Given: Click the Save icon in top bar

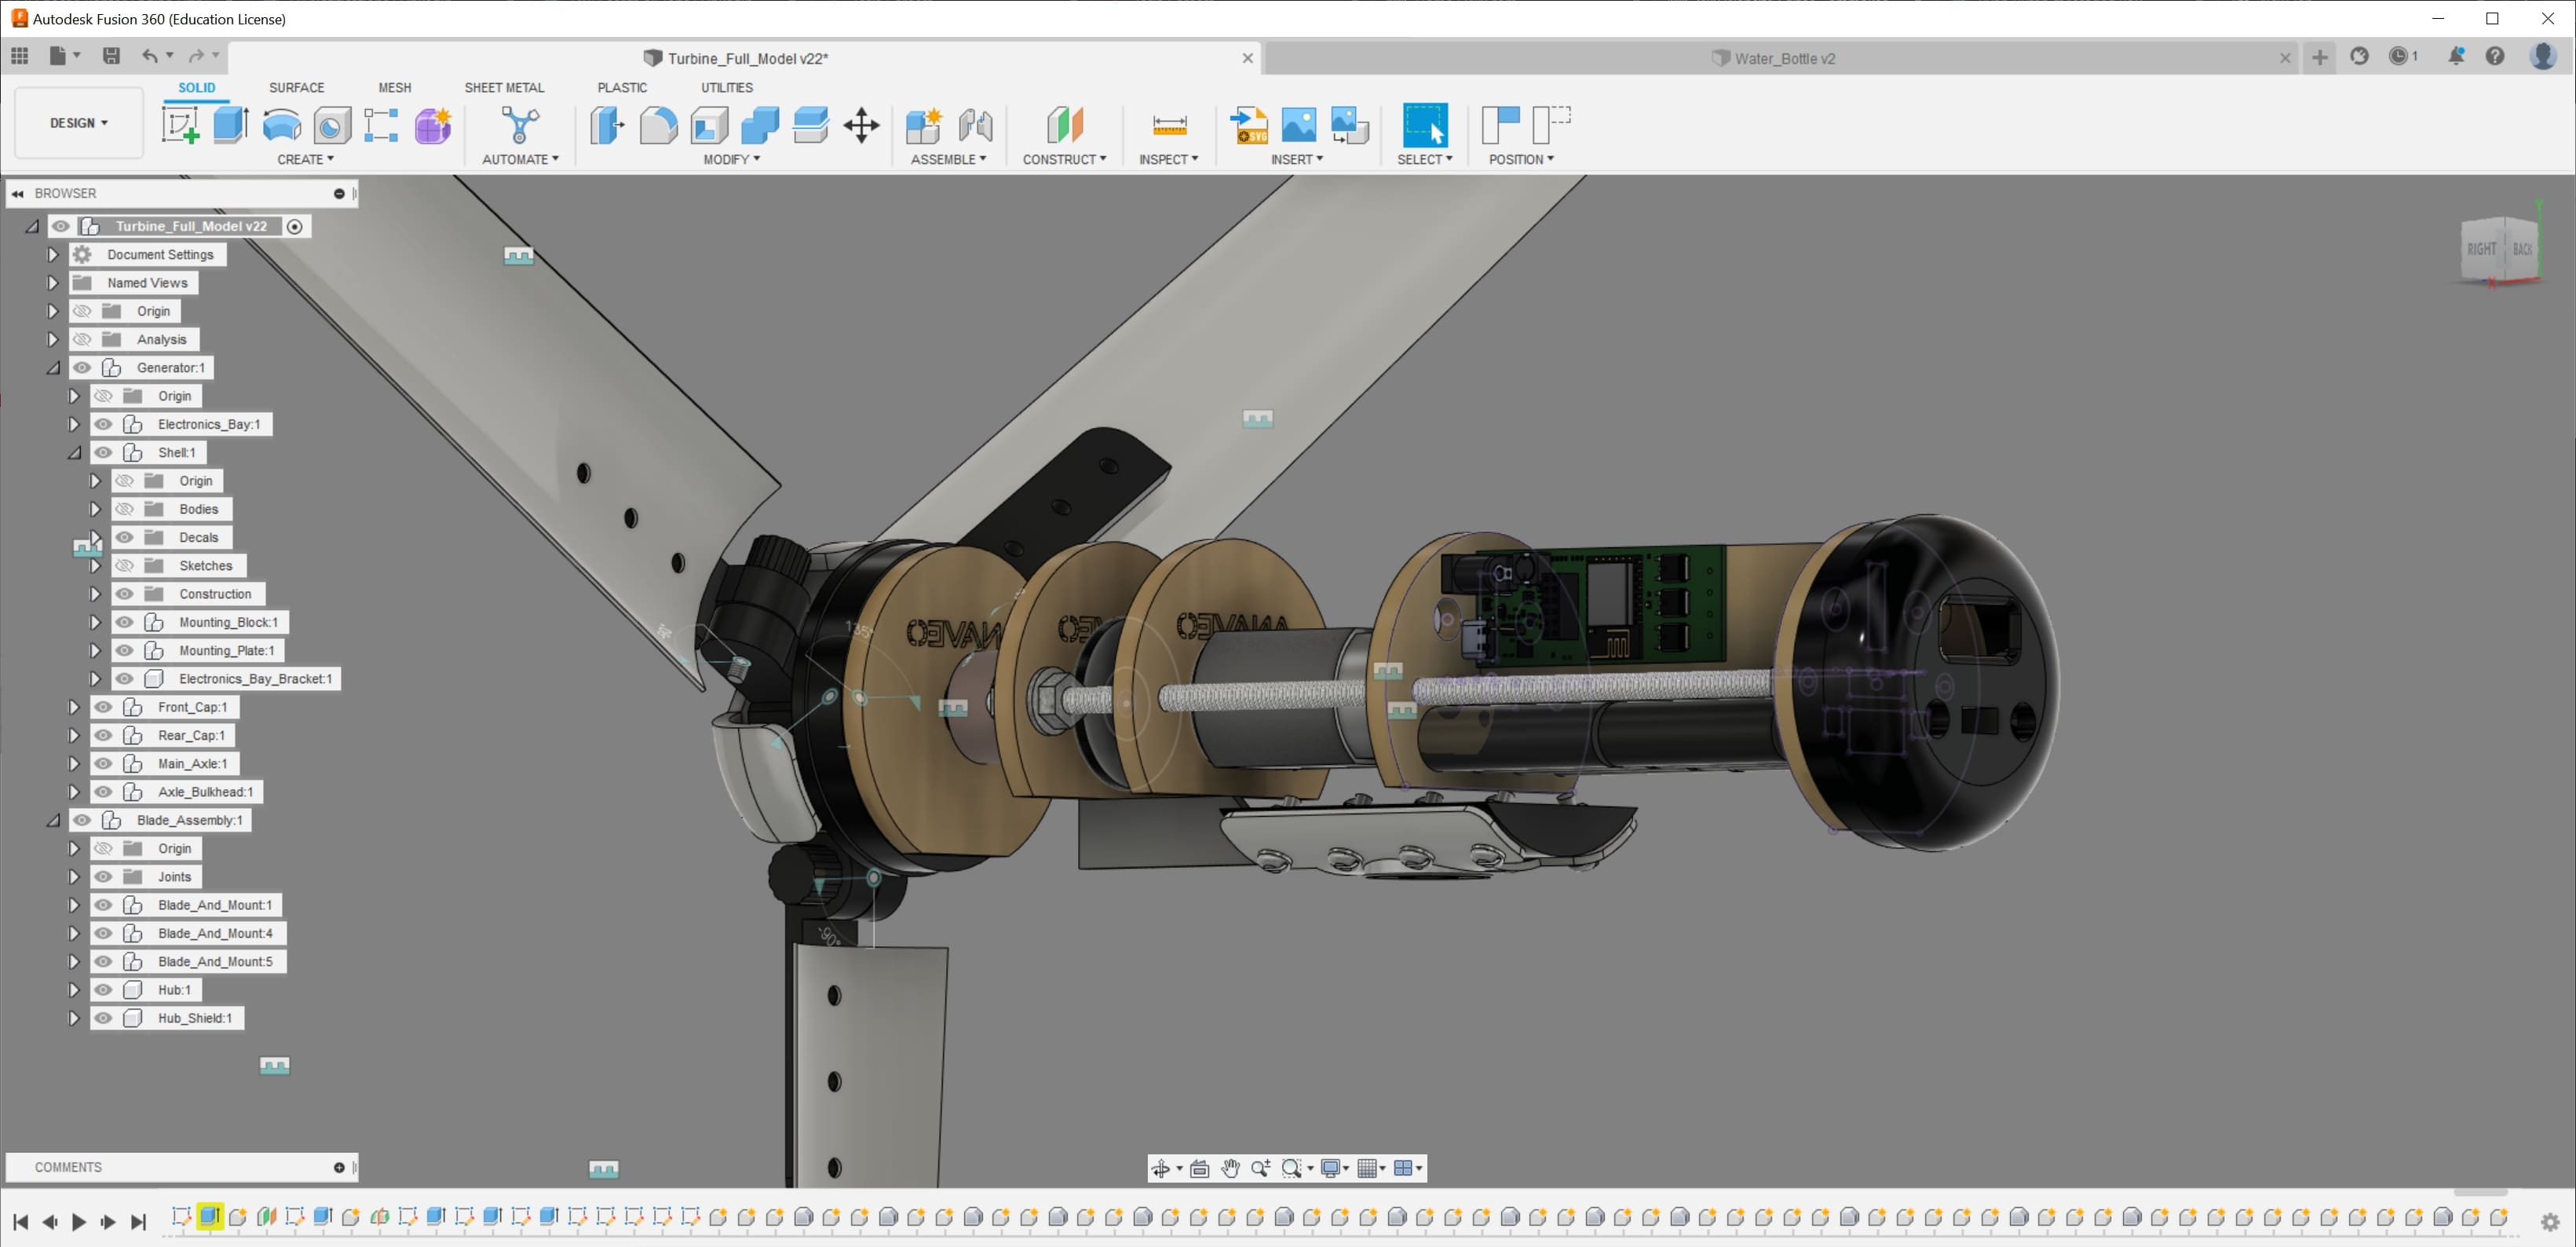Looking at the screenshot, I should 111,56.
